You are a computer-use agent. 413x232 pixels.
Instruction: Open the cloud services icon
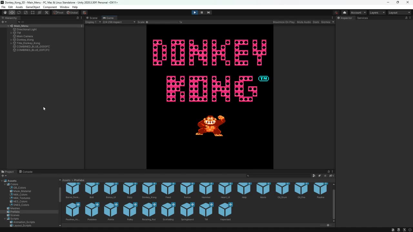coord(345,13)
